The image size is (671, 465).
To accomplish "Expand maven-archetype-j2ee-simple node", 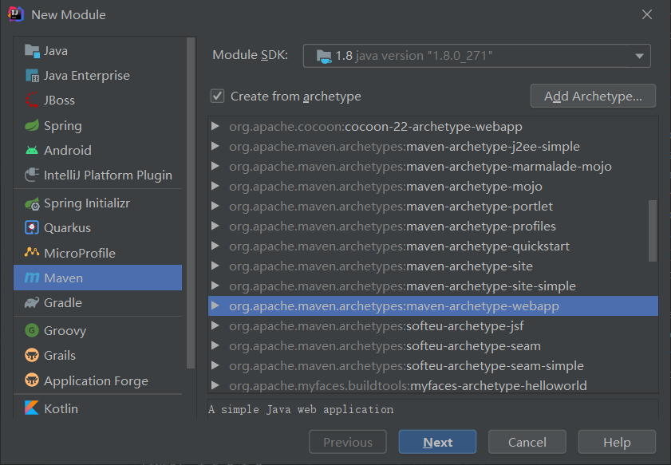I will [215, 146].
